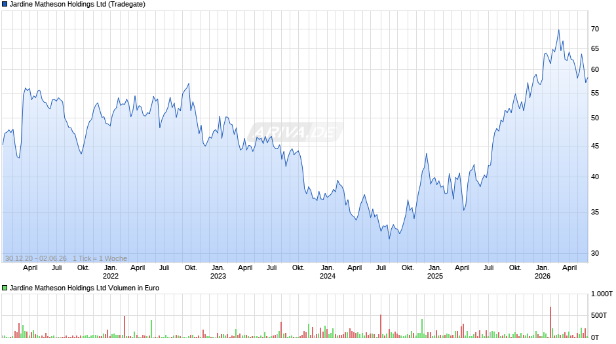Click the 'Jan. 2023' time axis label
The image size is (616, 344).
point(218,272)
